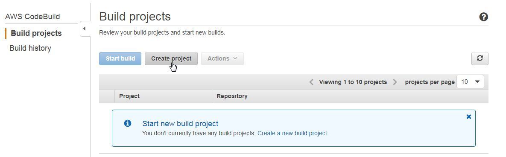Collapse the left navigation pane arrow
This screenshot has width=506, height=157.
(85, 29)
